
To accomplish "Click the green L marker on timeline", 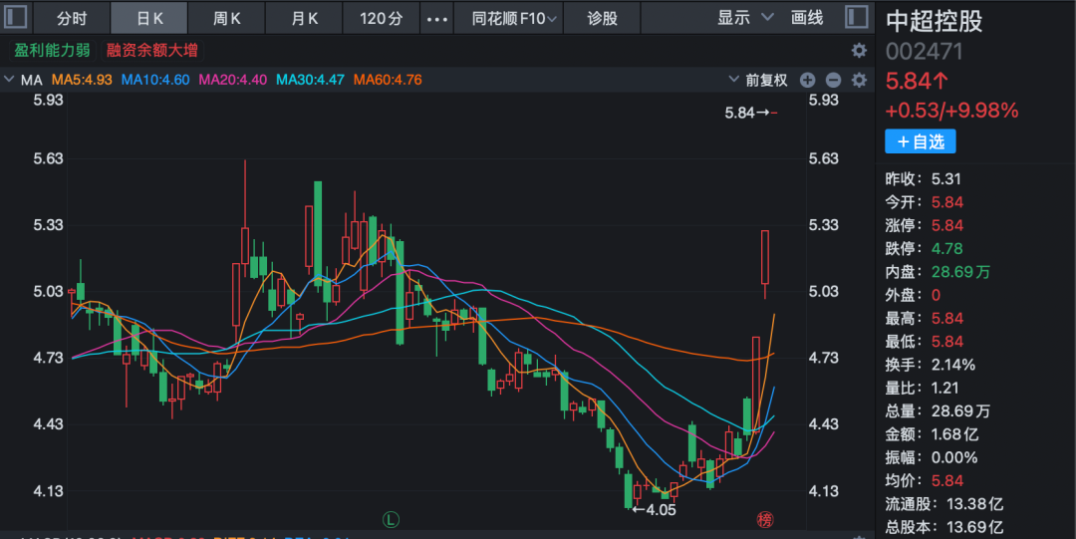I will click(x=391, y=519).
